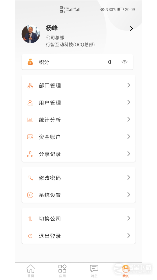Switch to the 首页 home tab

tap(31, 270)
